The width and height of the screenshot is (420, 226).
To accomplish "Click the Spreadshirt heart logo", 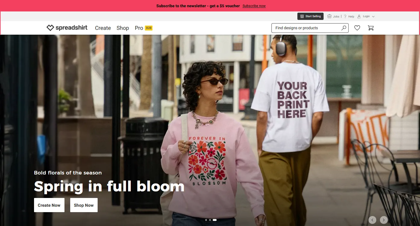I will coord(50,28).
